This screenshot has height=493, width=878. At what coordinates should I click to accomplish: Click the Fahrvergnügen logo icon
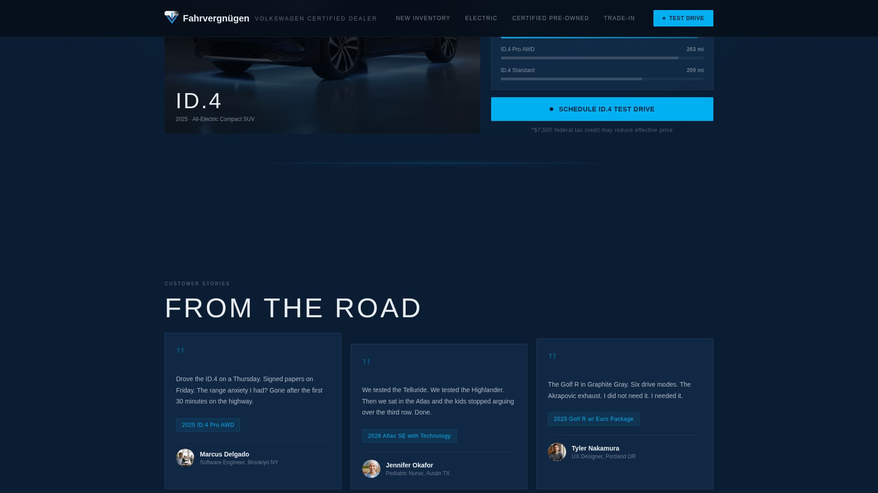point(171,17)
